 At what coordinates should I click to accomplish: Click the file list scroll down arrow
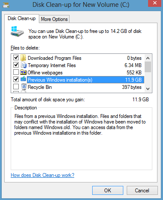[148, 89]
